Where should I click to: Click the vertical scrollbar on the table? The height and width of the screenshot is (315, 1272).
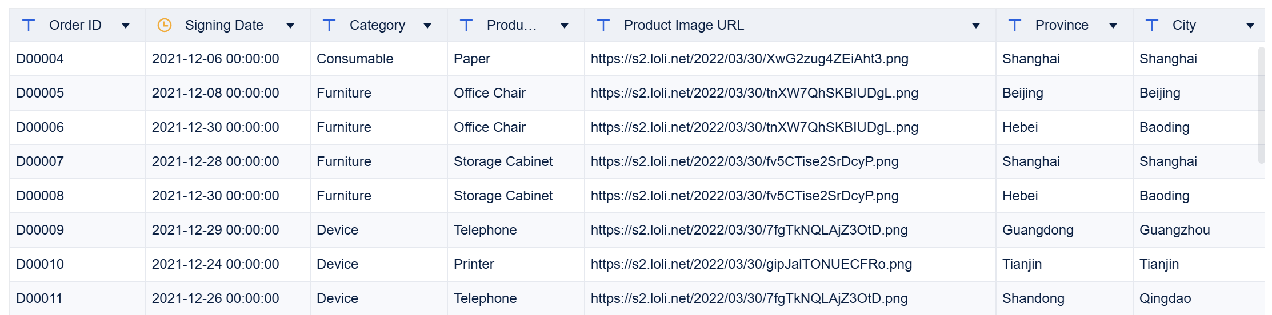(x=1261, y=106)
